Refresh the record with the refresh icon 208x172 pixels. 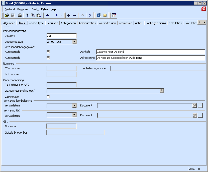click(x=90, y=15)
